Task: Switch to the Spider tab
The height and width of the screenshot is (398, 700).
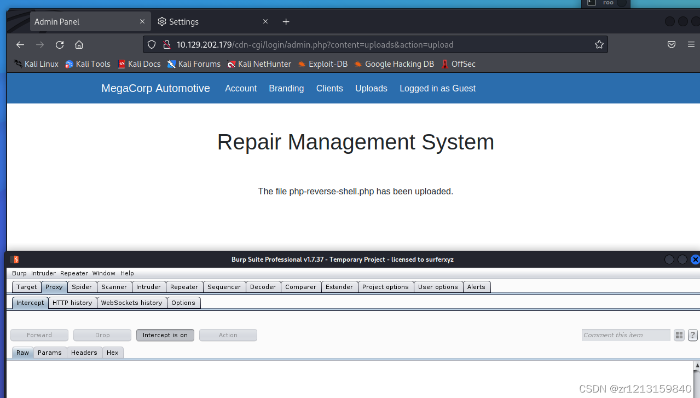Action: 82,287
